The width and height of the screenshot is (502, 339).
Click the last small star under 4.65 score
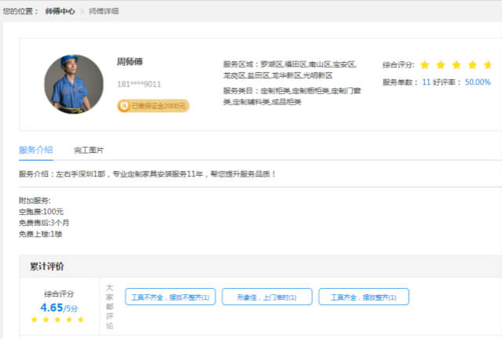click(x=81, y=320)
